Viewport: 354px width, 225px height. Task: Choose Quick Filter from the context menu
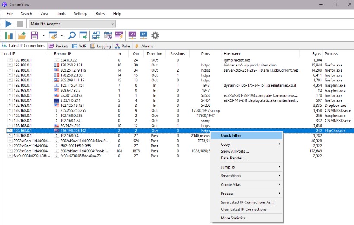point(231,135)
